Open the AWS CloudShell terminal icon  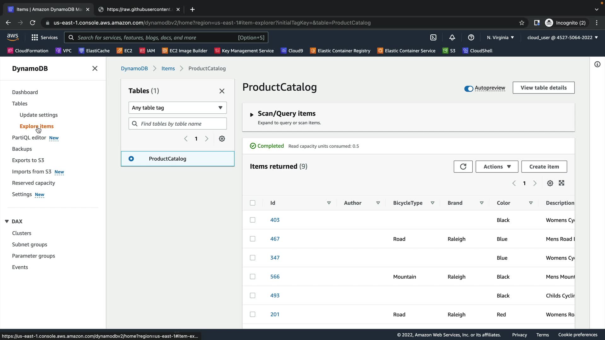tap(433, 37)
